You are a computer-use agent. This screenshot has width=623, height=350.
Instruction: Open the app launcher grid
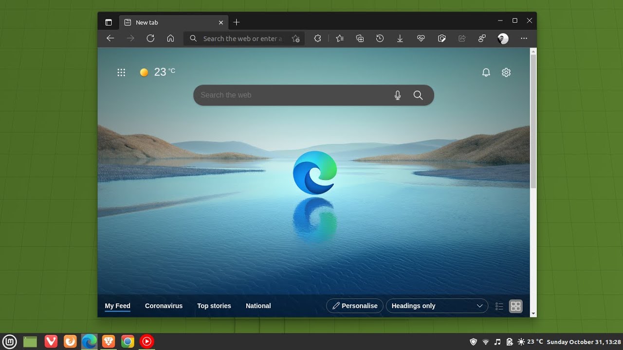(121, 72)
